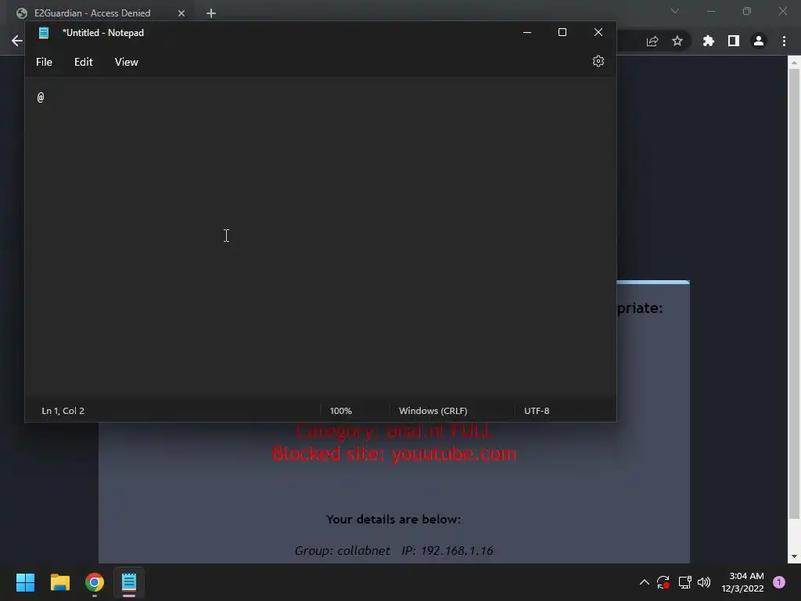Open the Windows Start menu
Image resolution: width=801 pixels, height=601 pixels.
[x=25, y=582]
